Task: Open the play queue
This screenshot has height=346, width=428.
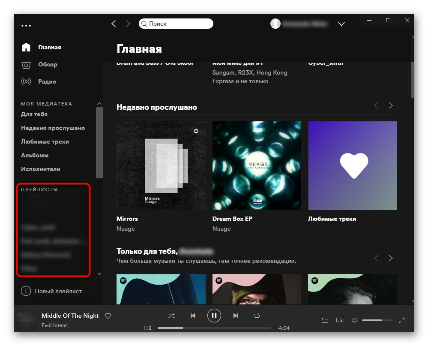Action: pos(325,320)
